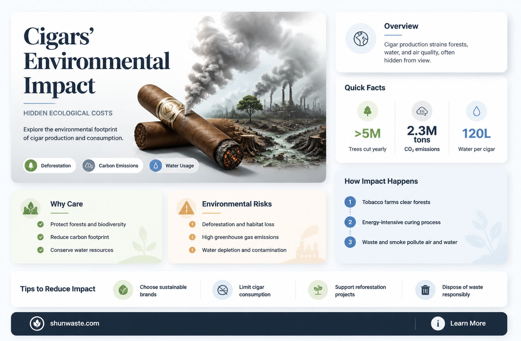Click the Why Care heading
Screen dimensions: 521x341
pos(67,204)
